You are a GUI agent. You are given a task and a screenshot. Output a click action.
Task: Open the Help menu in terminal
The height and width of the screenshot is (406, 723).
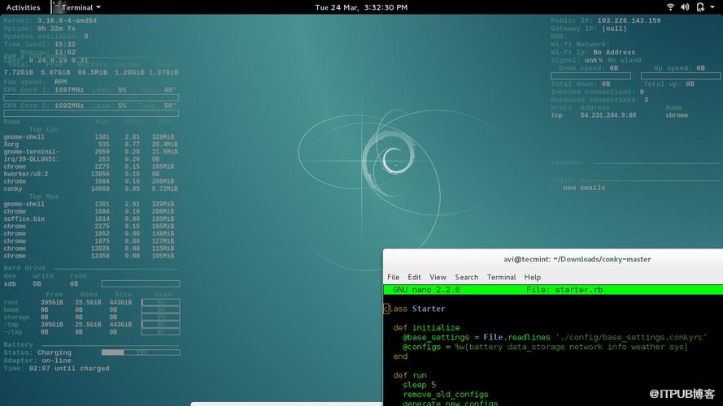click(x=532, y=277)
